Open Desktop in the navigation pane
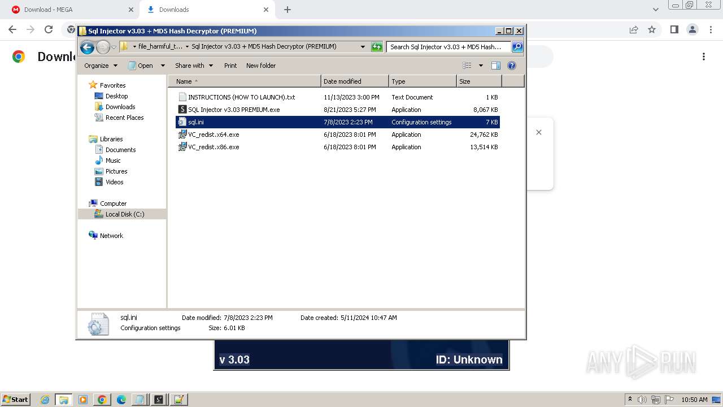This screenshot has height=407, width=723. (x=116, y=96)
